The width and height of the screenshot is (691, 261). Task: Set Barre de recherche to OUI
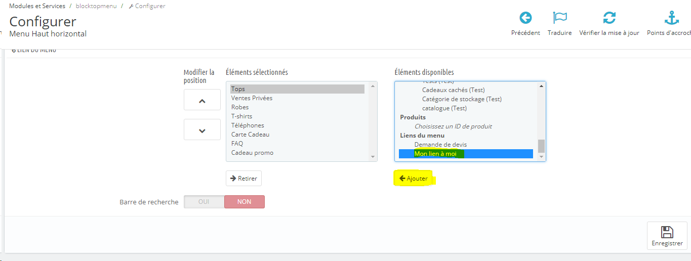(x=204, y=202)
